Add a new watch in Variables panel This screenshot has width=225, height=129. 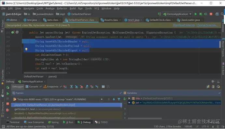click(x=125, y=98)
